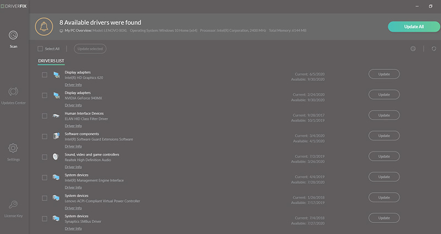Show Driver Info for Lenovo Power Controller

point(73,208)
